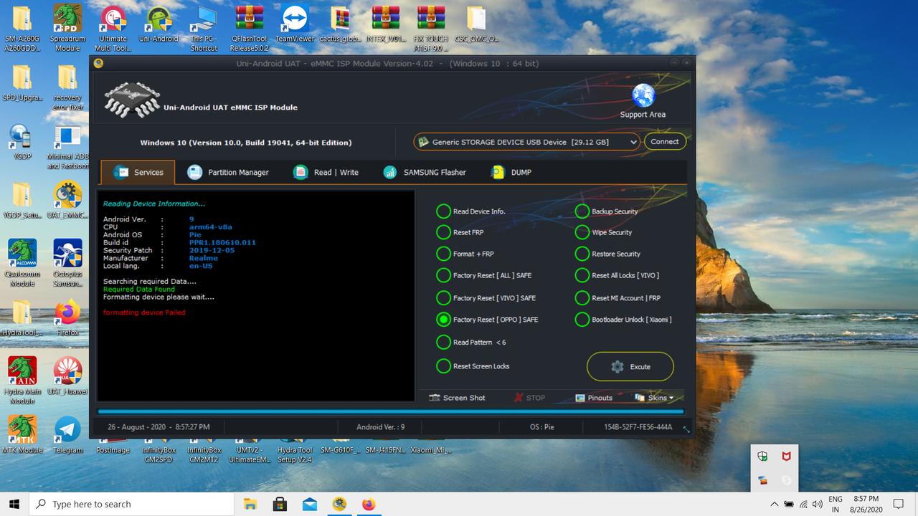Select the Restore Security option

click(x=608, y=254)
